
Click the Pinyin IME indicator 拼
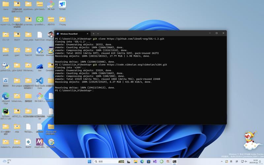point(237,161)
